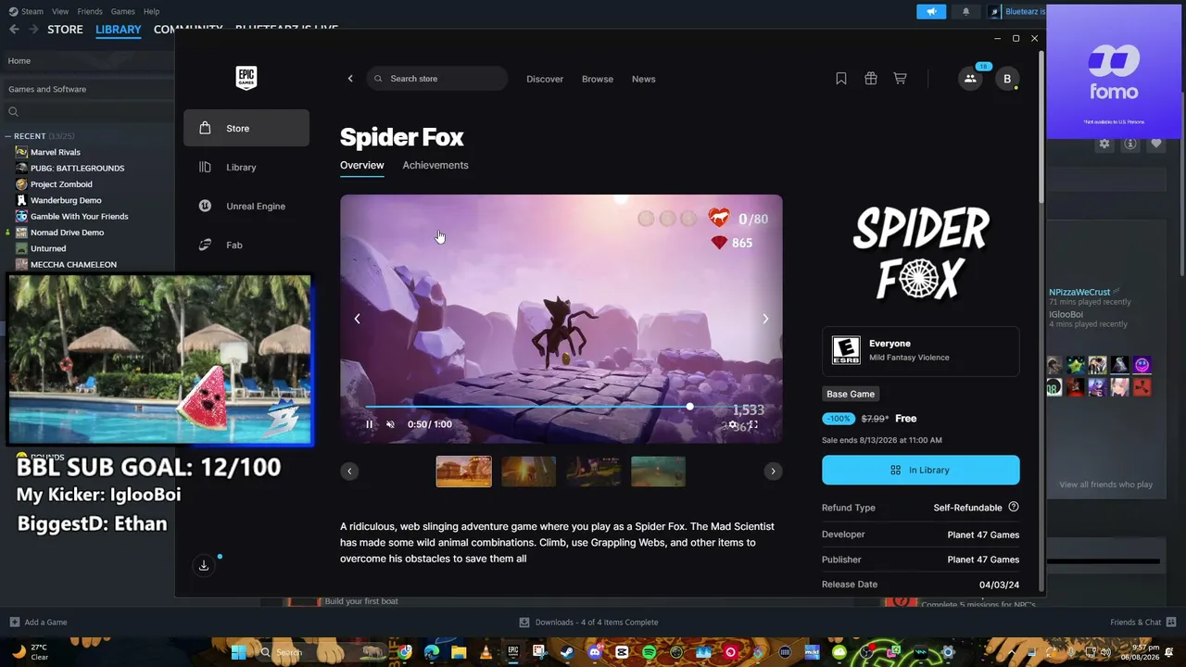Open the Epic Games logo home
The height and width of the screenshot is (667, 1186).
click(x=246, y=78)
